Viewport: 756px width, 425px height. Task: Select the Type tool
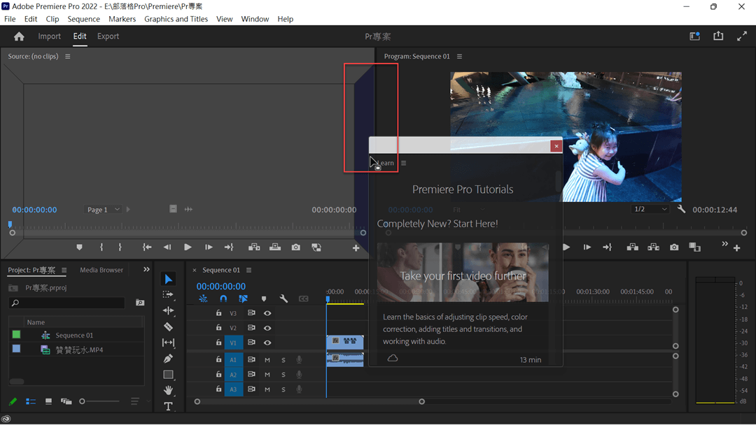[x=168, y=406]
